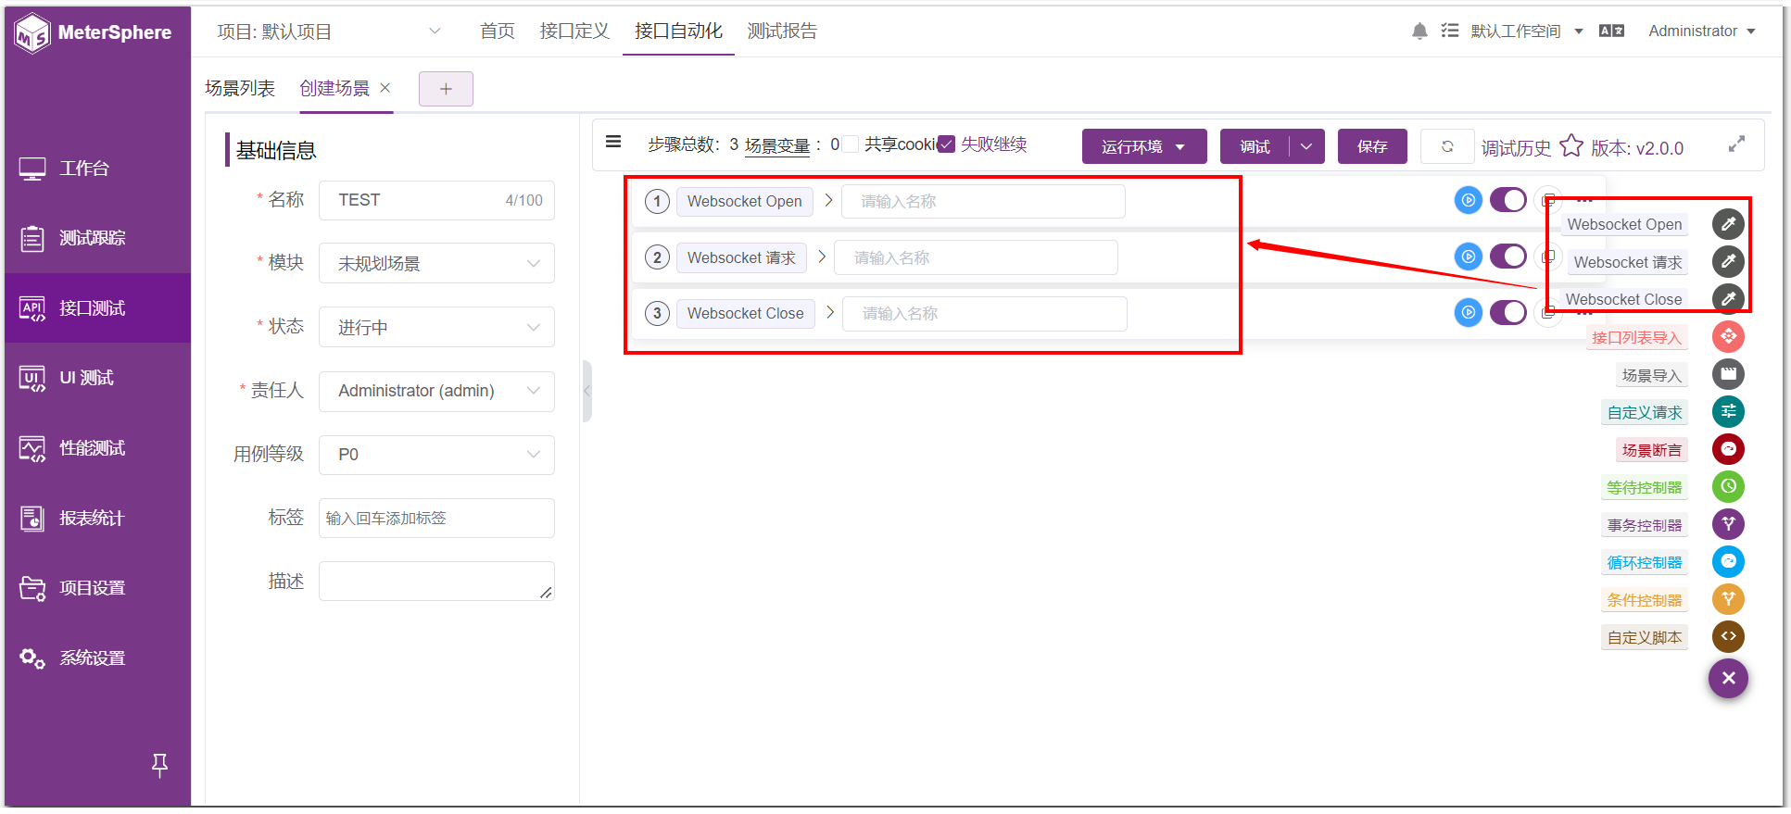Image resolution: width=1791 pixels, height=814 pixels.
Task: Open the 状态 dropdown showing 进行中
Action: [x=436, y=328]
